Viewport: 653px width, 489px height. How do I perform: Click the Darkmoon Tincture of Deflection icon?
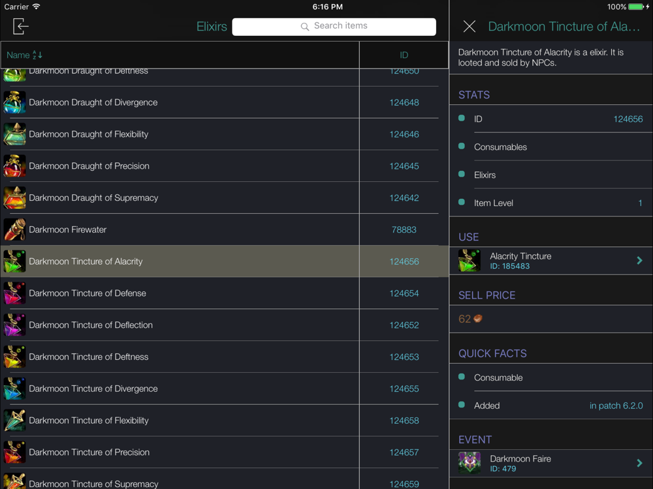pyautogui.click(x=14, y=325)
